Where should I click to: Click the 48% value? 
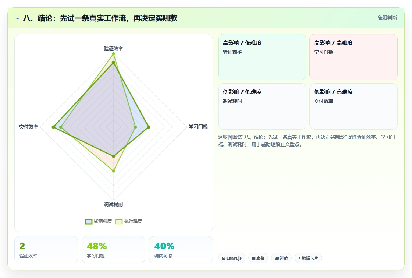tap(97, 246)
